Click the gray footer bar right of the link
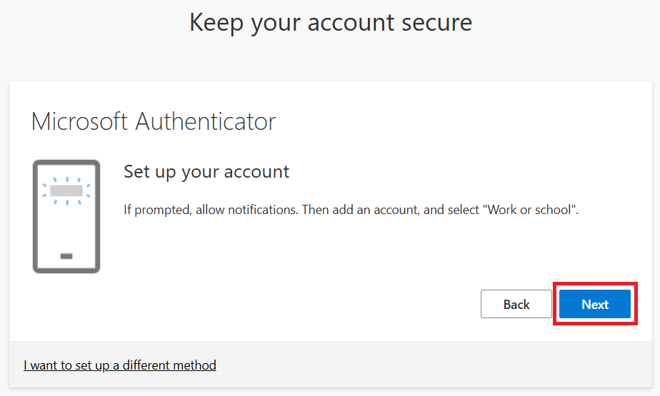 [x=434, y=365]
